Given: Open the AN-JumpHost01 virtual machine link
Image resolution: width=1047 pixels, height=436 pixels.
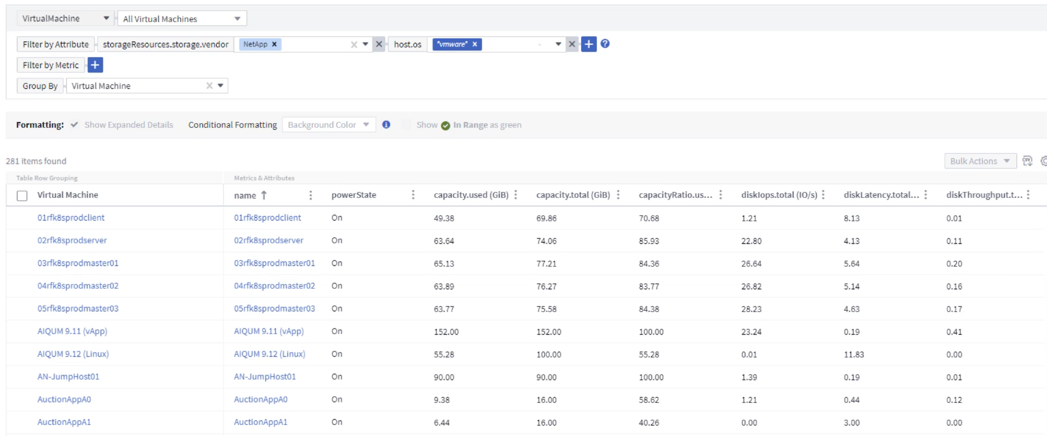Looking at the screenshot, I should (68, 377).
